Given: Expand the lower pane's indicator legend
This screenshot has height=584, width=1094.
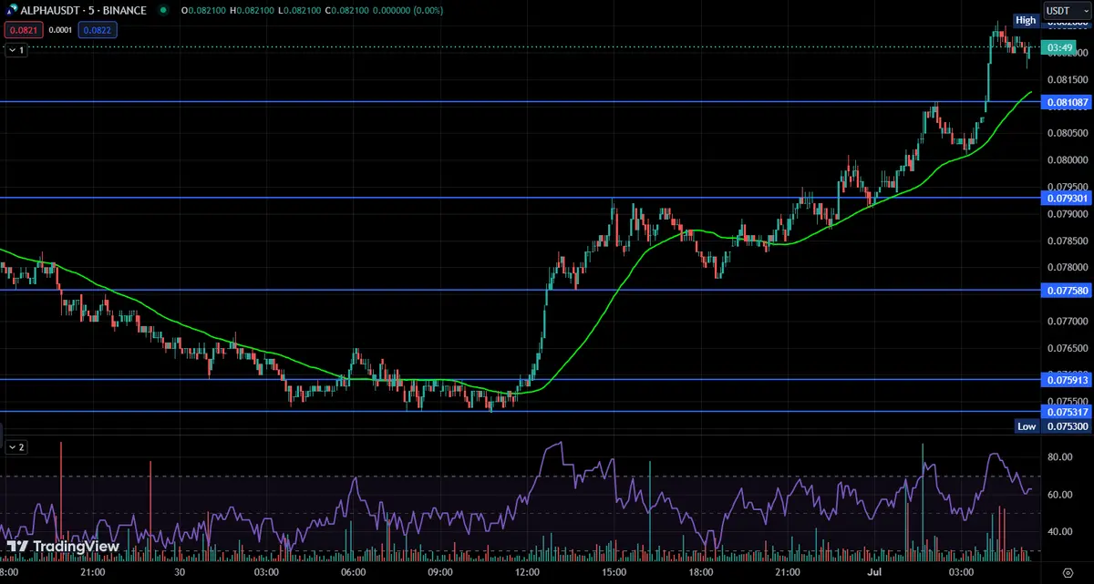Looking at the screenshot, I should (x=16, y=447).
